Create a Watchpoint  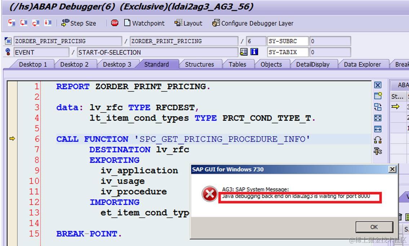144,23
